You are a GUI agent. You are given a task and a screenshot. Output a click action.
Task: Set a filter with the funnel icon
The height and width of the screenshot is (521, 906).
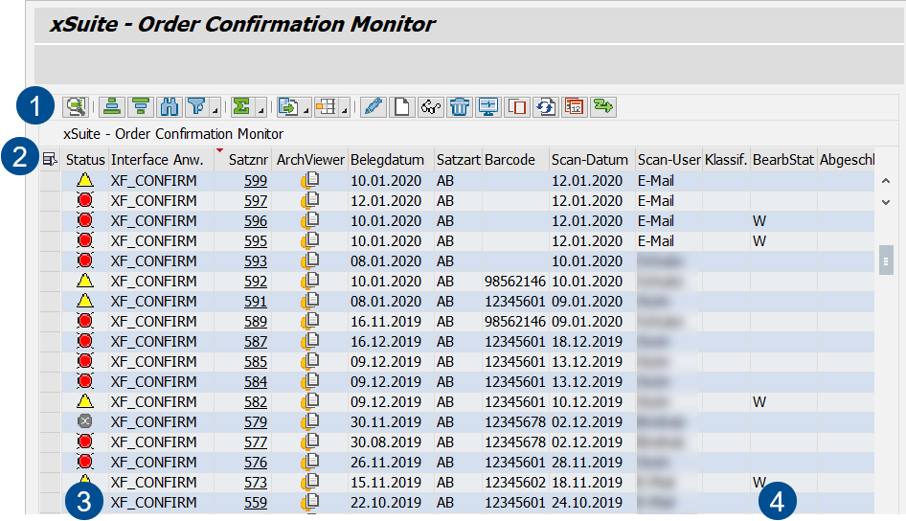click(196, 107)
